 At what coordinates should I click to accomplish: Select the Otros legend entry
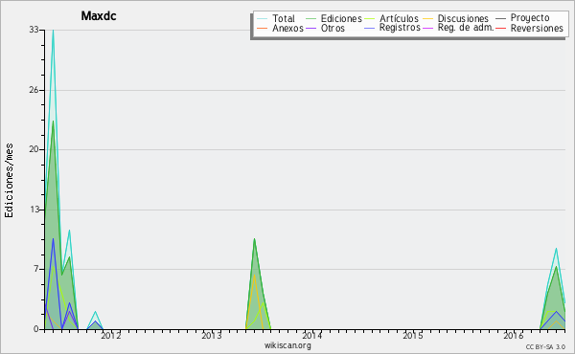[325, 28]
